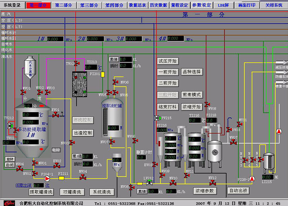Image resolution: width=288 pixels, height=206 pixels.
Task: Toggle the NV01 valve
Action: pos(34,163)
